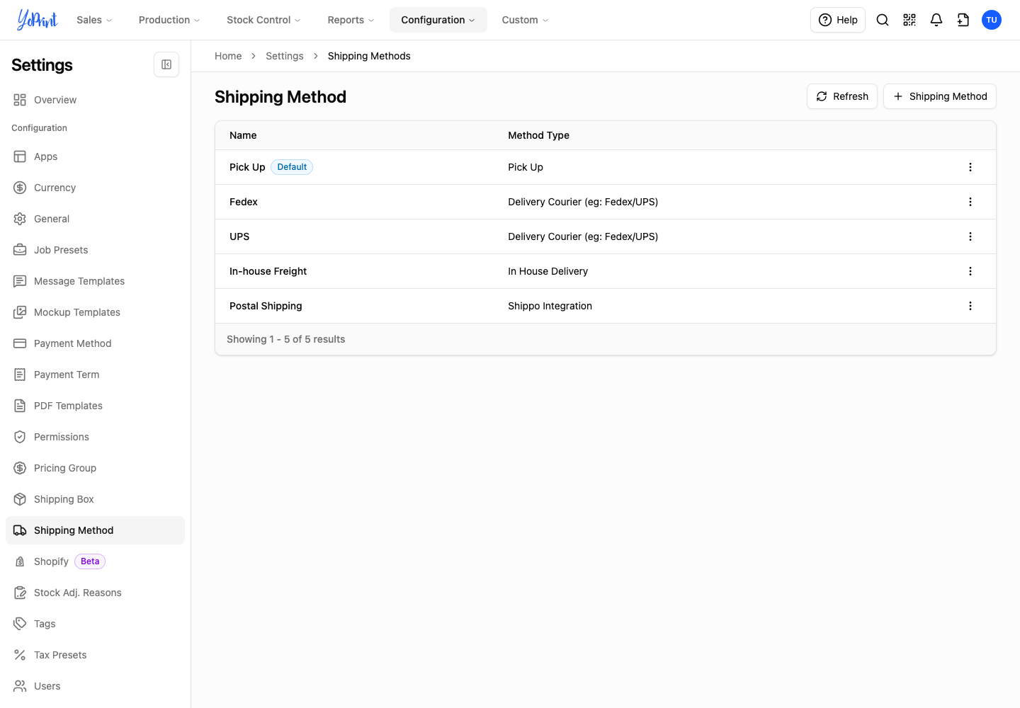Select Payment Method in the sidebar
The height and width of the screenshot is (708, 1020).
click(95, 343)
